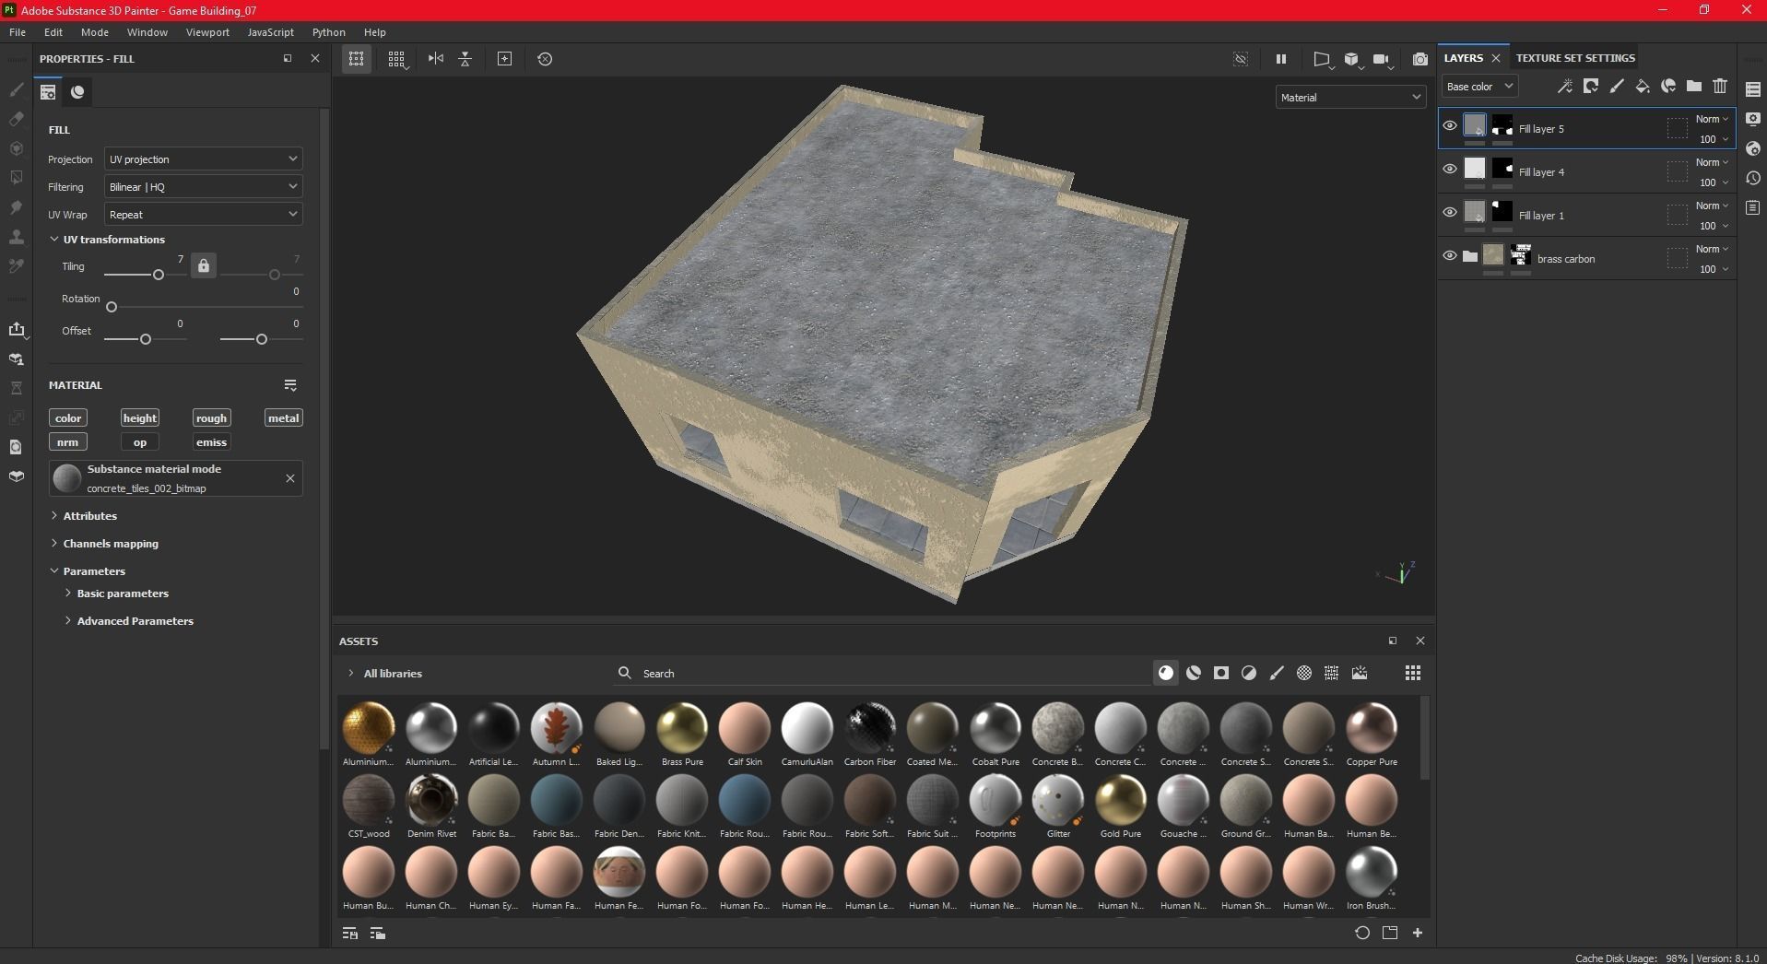Image resolution: width=1767 pixels, height=964 pixels.
Task: Click the first Offset slider handle
Action: pos(145,339)
